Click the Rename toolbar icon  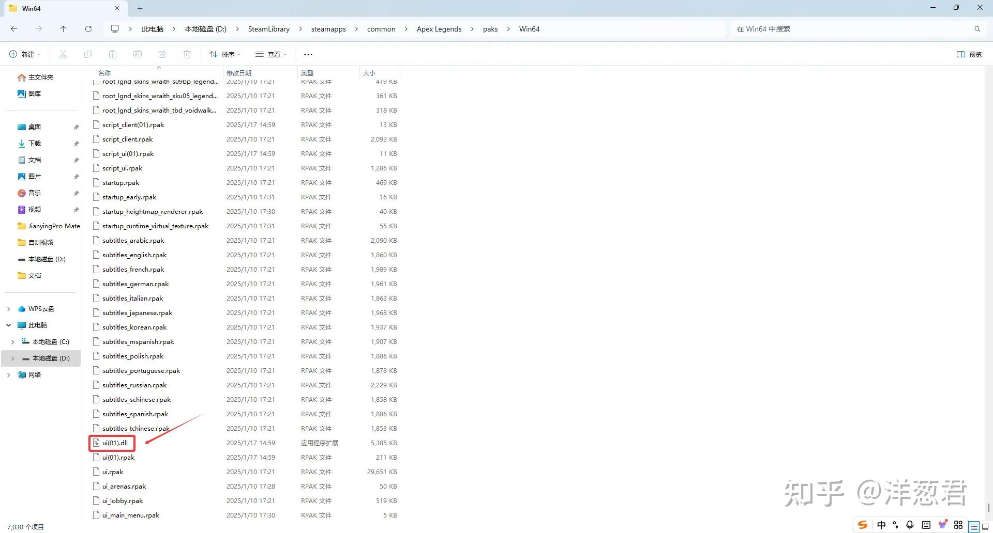tap(138, 54)
